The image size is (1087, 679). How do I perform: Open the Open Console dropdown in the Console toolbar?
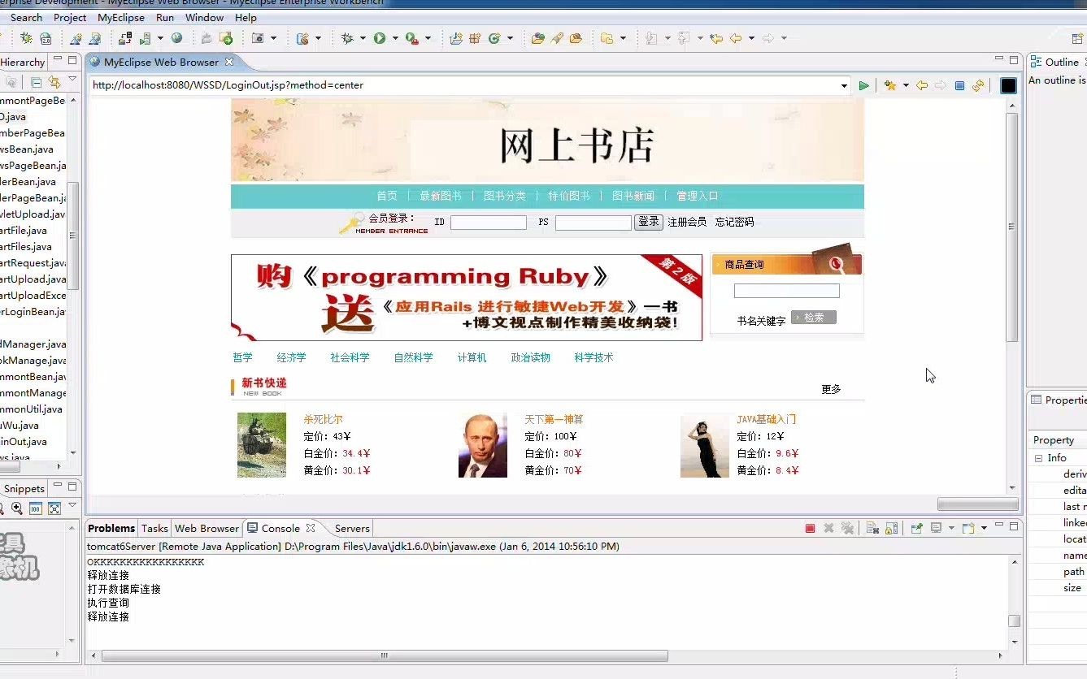click(984, 527)
